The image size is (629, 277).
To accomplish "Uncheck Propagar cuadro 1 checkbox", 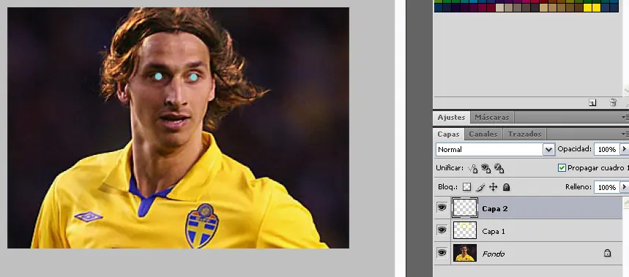I will tap(562, 168).
